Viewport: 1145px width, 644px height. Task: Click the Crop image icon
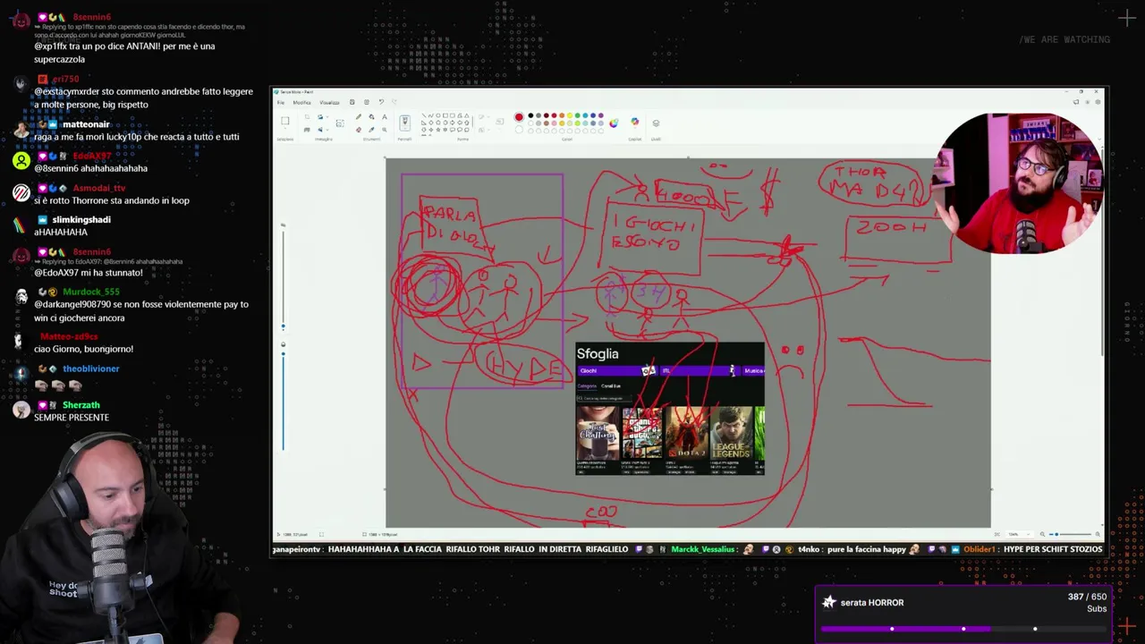(x=307, y=116)
